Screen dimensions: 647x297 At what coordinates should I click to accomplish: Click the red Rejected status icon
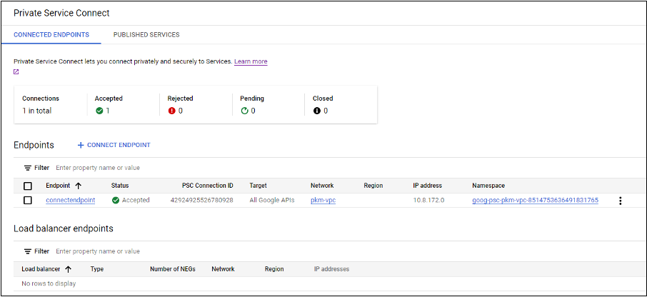(171, 111)
